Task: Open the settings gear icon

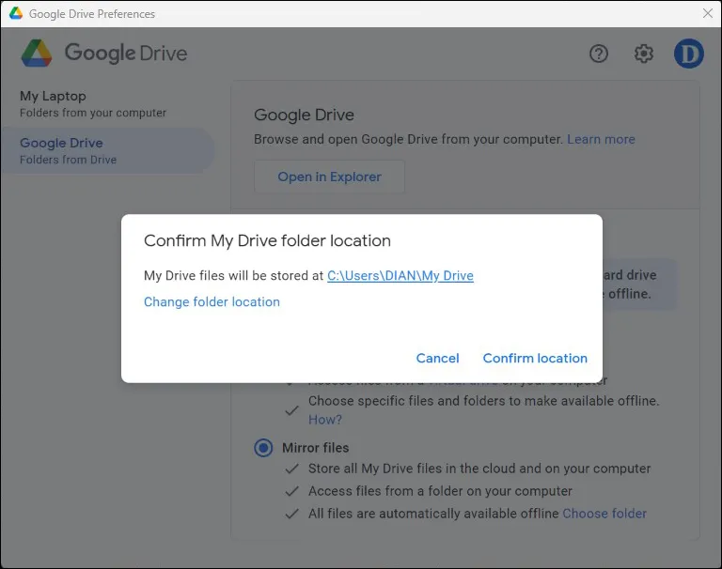Action: 644,54
